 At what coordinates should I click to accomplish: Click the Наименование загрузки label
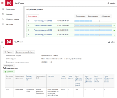[x=13, y=56]
